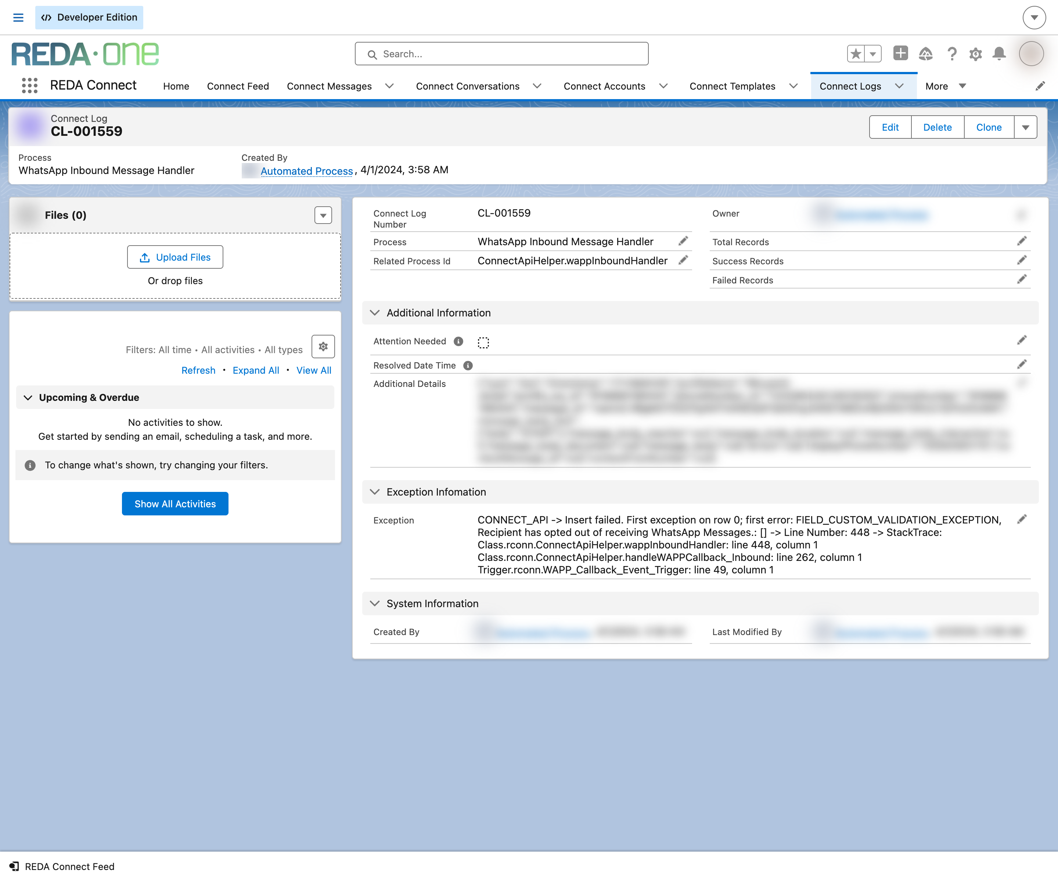The image size is (1058, 881).
Task: Open more record actions dropdown beside Clone
Action: 1026,127
